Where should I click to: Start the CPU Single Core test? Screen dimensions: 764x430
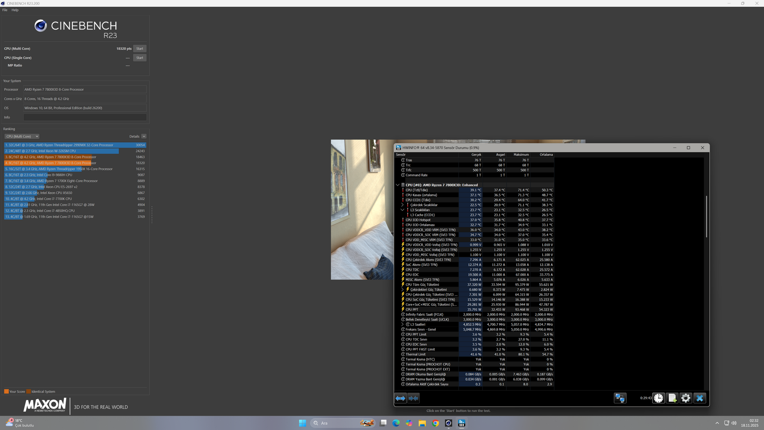[x=140, y=58]
